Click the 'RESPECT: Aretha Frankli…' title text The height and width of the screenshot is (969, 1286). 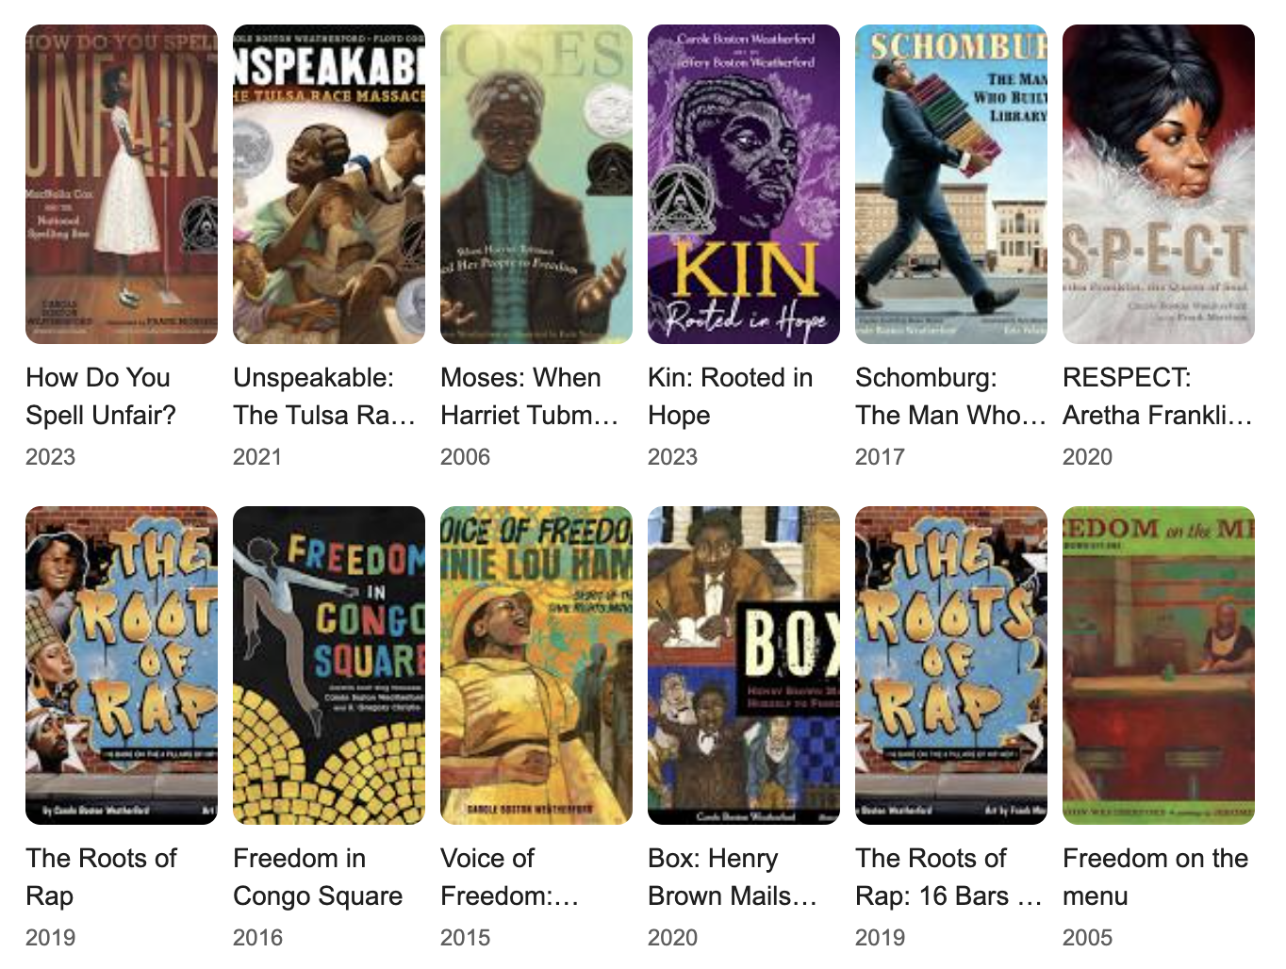pyautogui.click(x=1157, y=396)
